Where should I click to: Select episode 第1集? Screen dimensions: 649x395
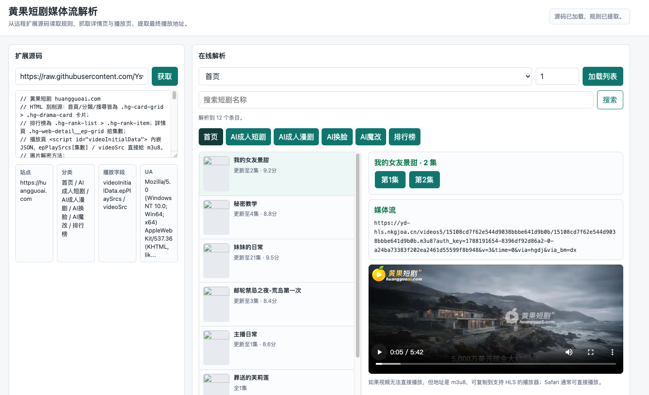(390, 180)
